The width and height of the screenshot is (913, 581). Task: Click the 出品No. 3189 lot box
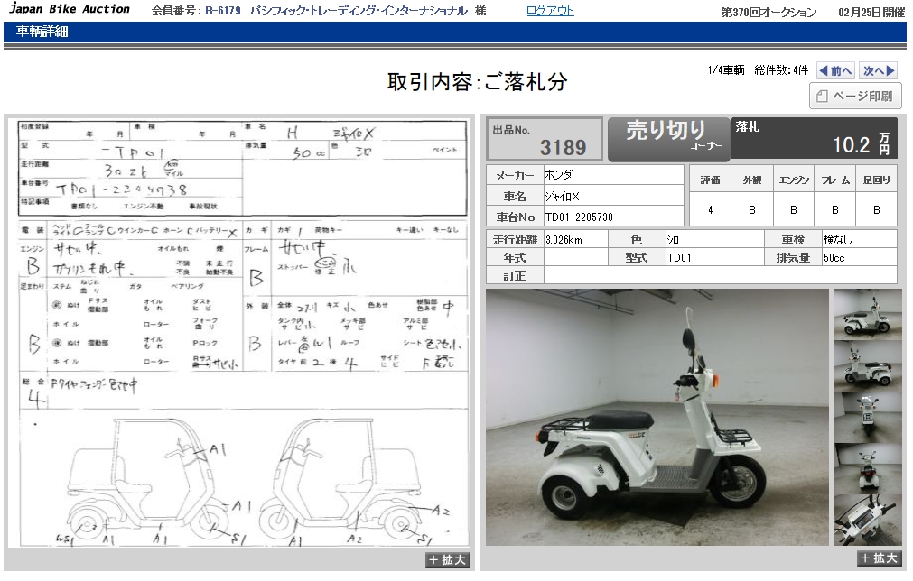point(545,139)
